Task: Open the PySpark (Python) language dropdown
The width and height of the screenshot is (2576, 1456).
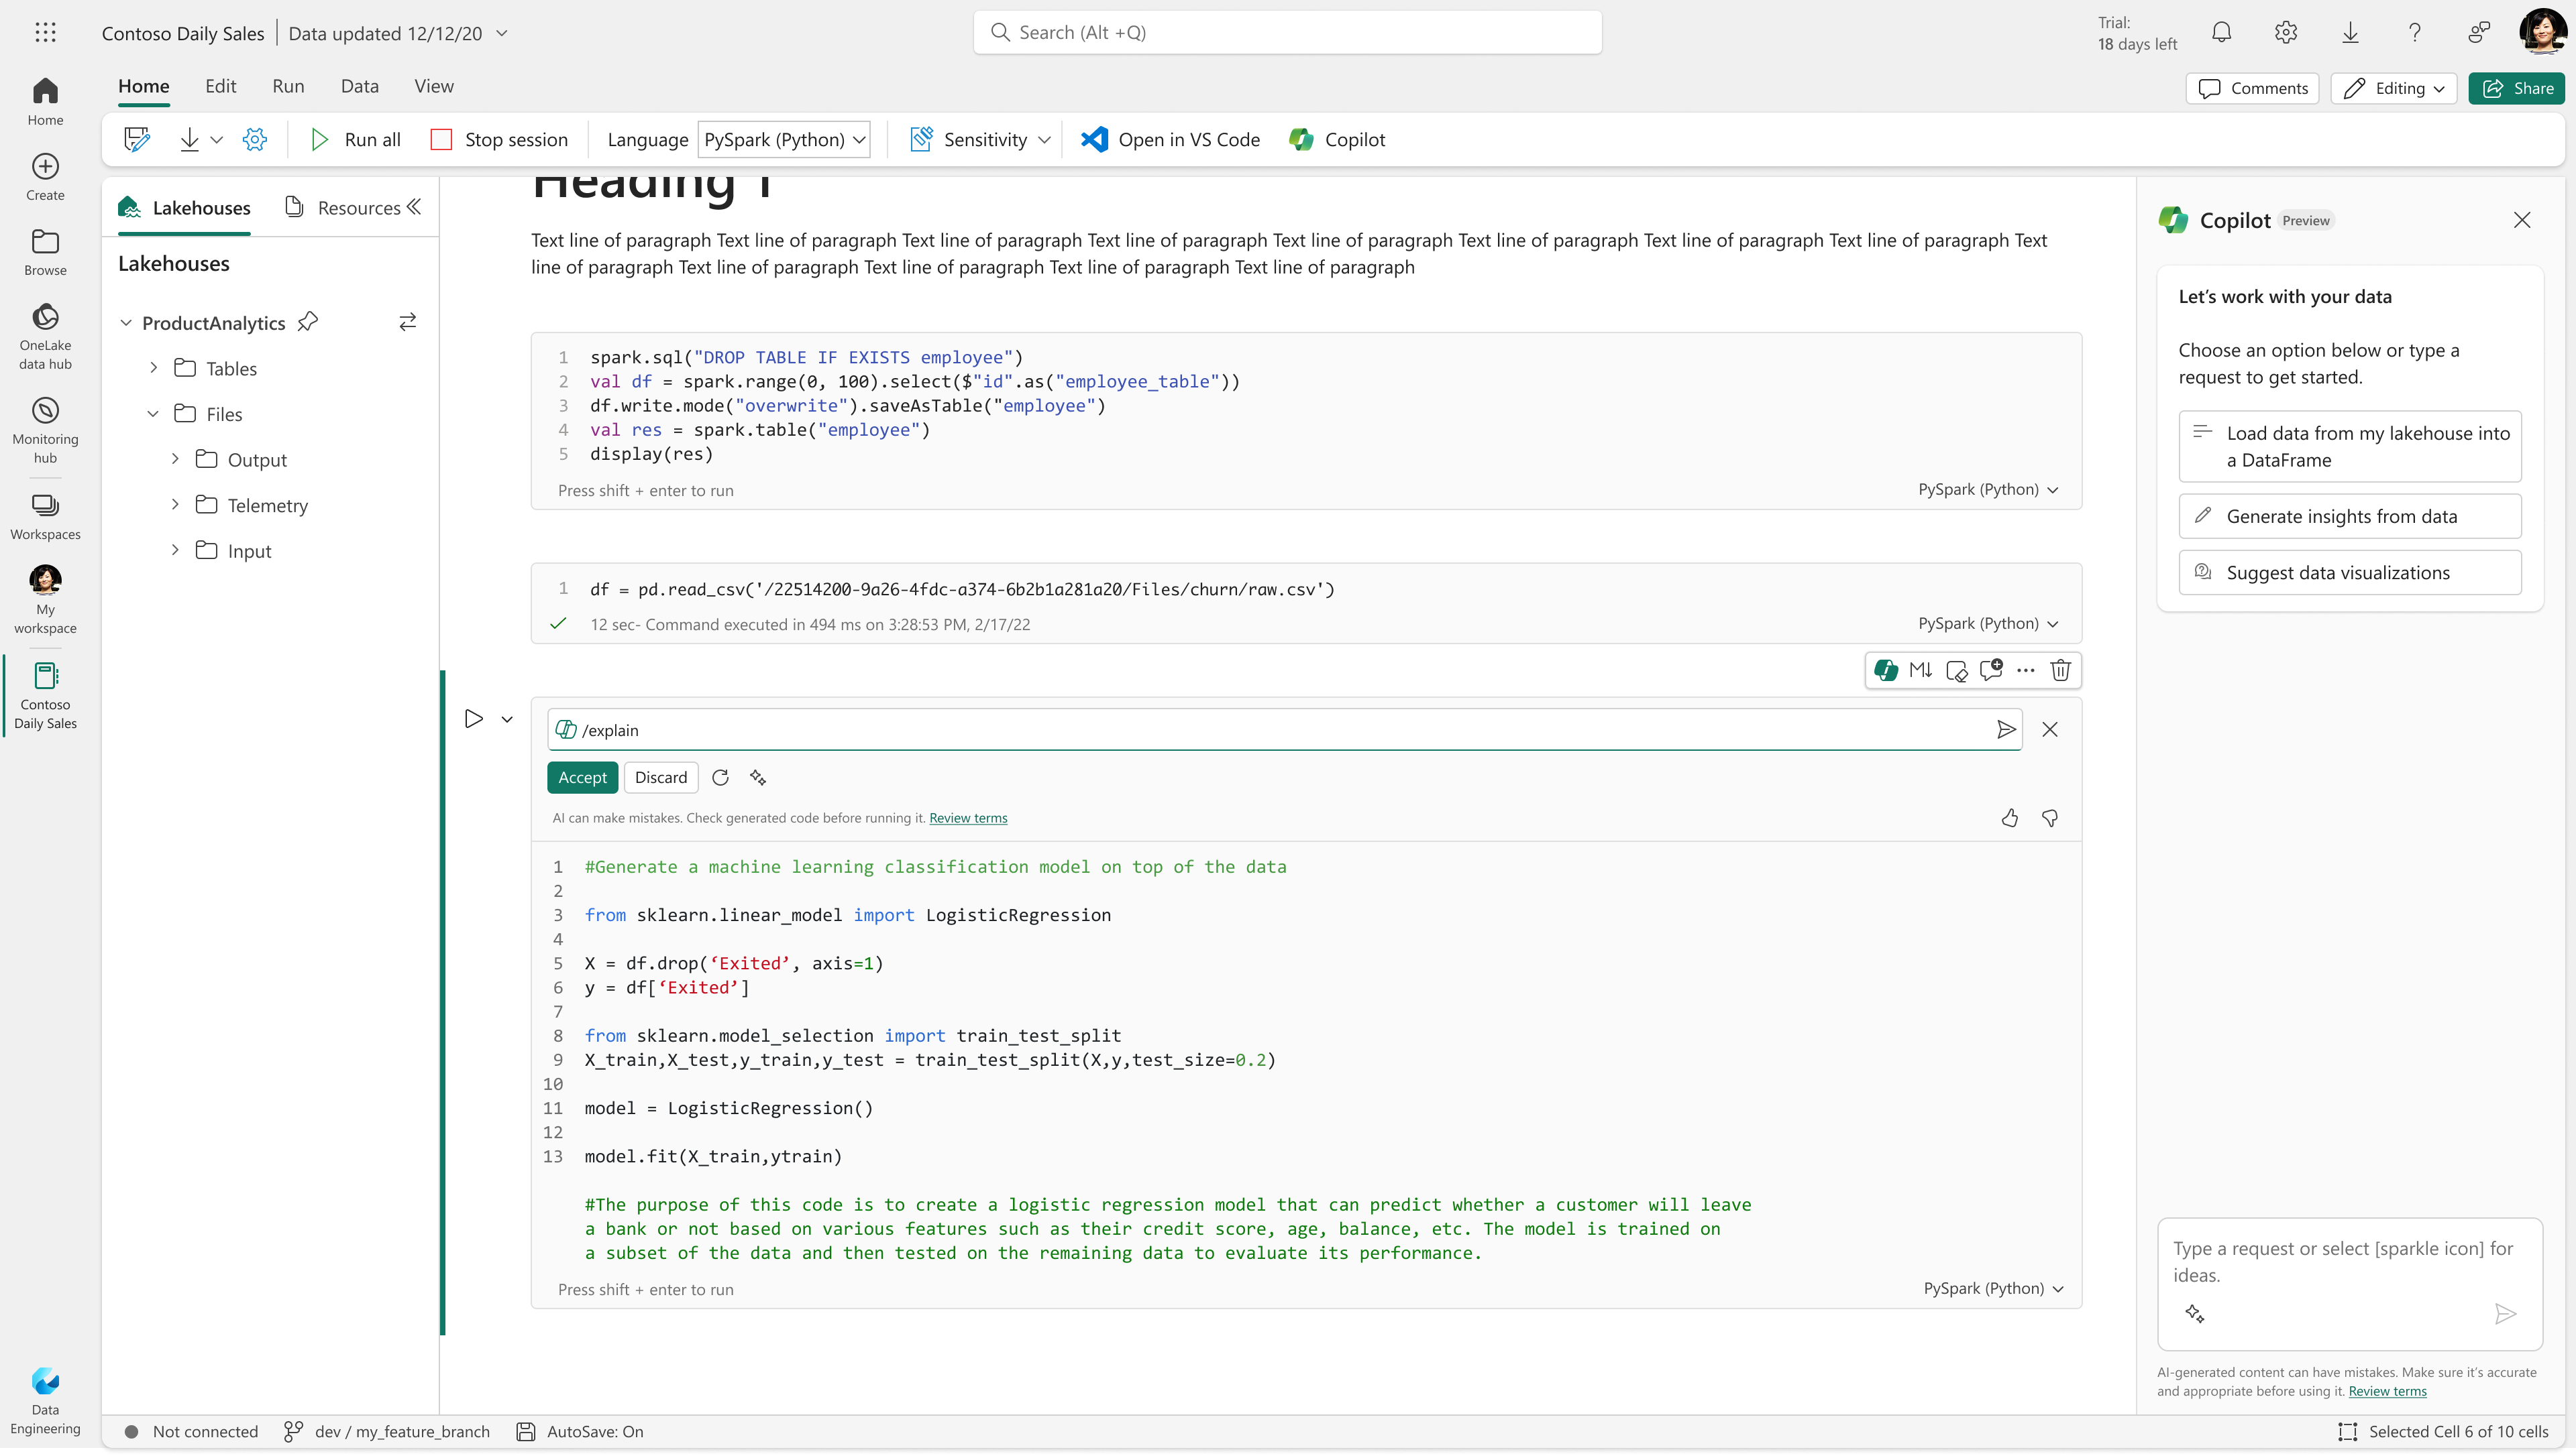Action: click(x=784, y=139)
